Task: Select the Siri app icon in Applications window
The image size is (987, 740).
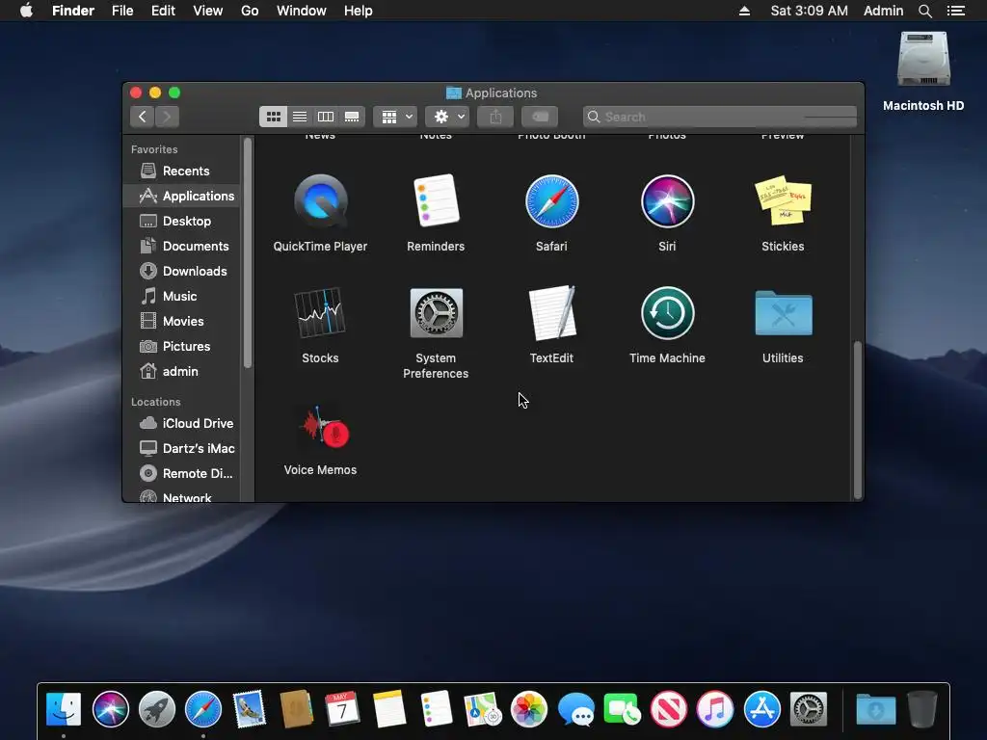Action: coord(667,201)
